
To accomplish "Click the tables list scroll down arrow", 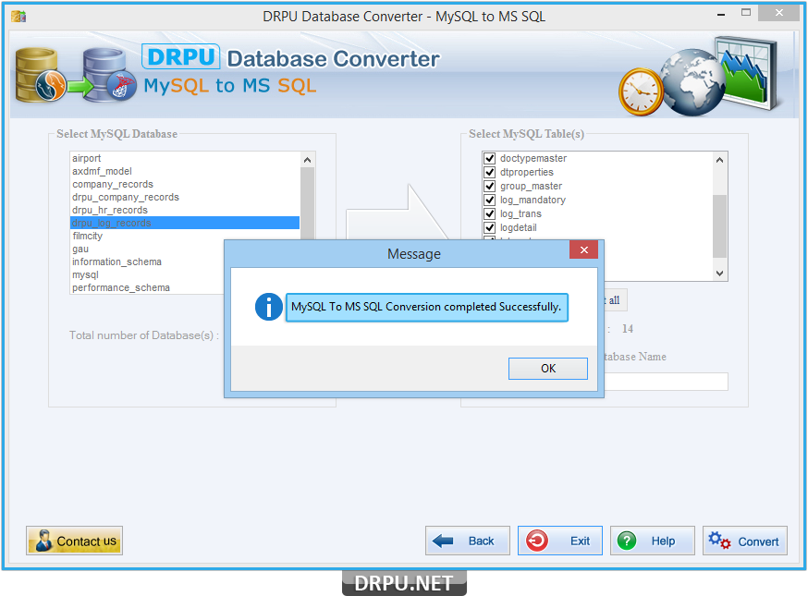I will tap(720, 274).
